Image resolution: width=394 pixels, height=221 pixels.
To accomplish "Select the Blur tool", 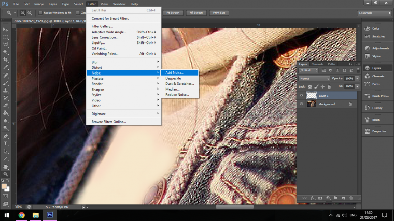I will pyautogui.click(x=5, y=121).
